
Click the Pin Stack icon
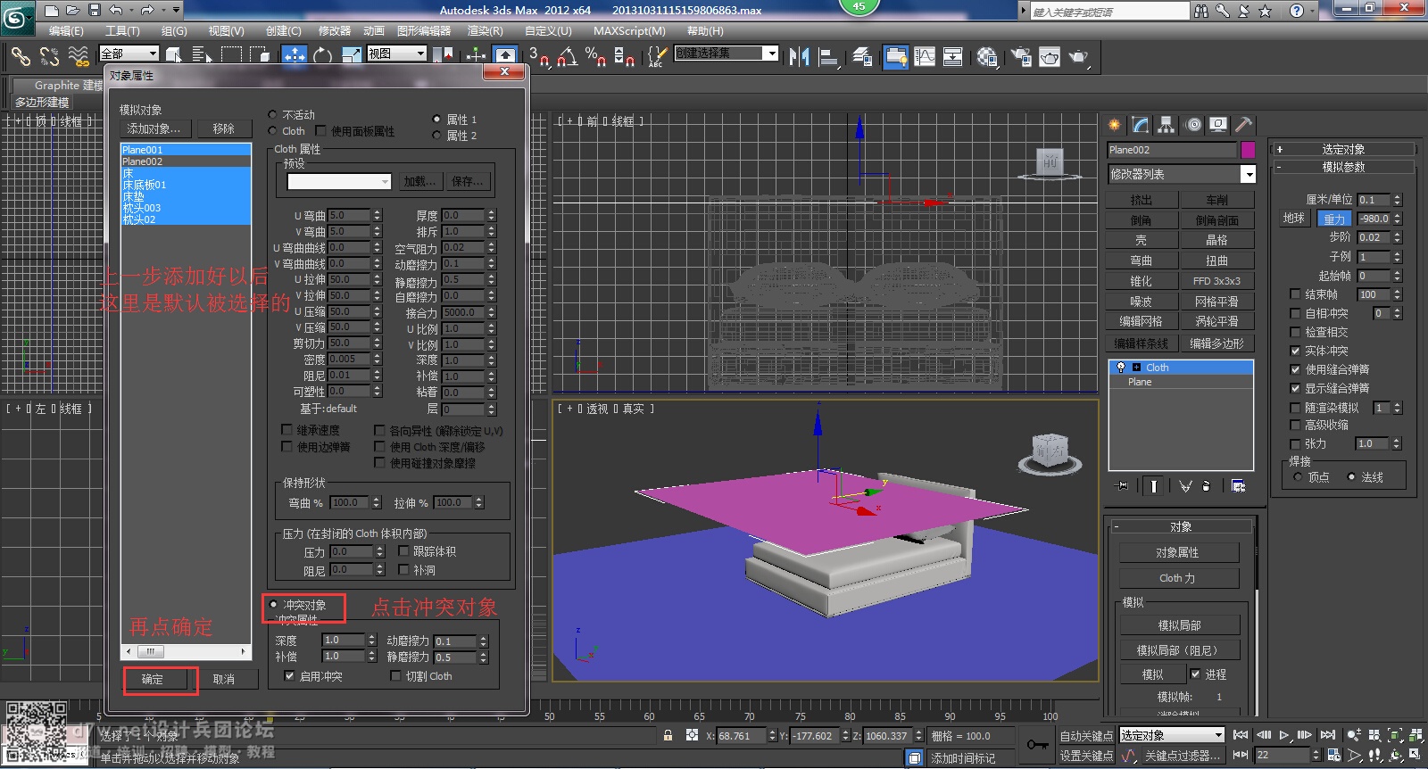tap(1123, 485)
